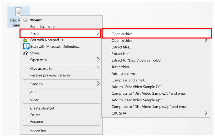The image size is (215, 137).
Task: Expand the CRC SHA submenu arrow
Action: [x=206, y=113]
